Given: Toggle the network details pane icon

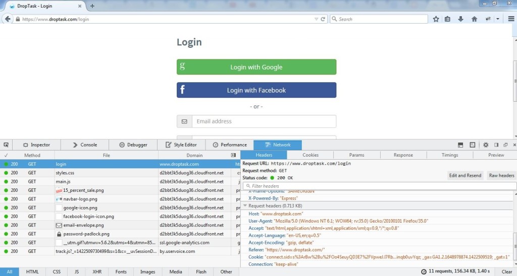Looking at the screenshot, I should [233, 155].
